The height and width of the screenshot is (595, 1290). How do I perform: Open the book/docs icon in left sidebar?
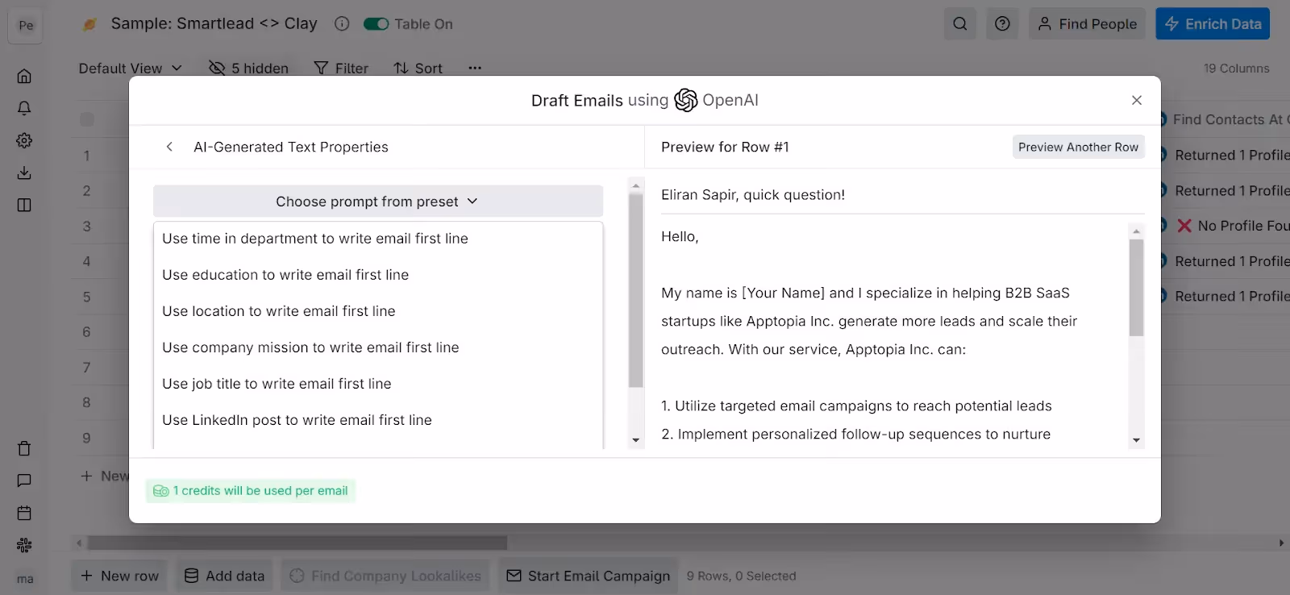point(24,205)
